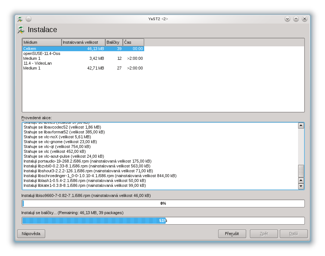The width and height of the screenshot is (325, 256).
Task: Sort by Čas column header
Action: [x=133, y=42]
